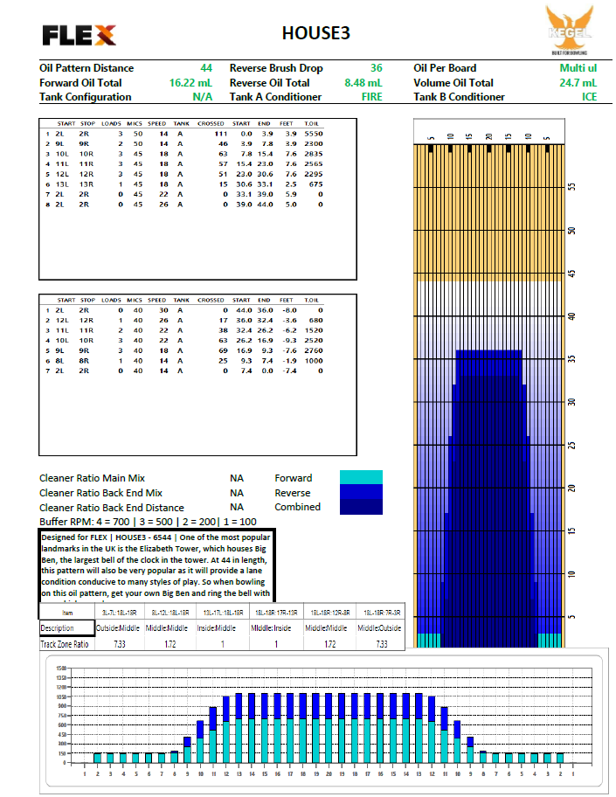Select forward table START cell 13L

[x=62, y=184]
